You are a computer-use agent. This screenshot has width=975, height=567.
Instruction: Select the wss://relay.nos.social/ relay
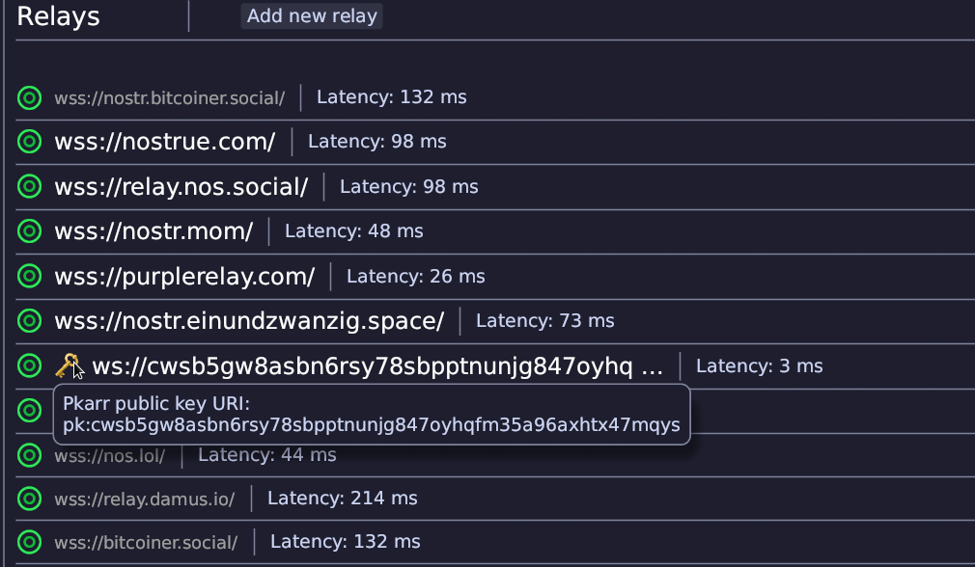(181, 186)
